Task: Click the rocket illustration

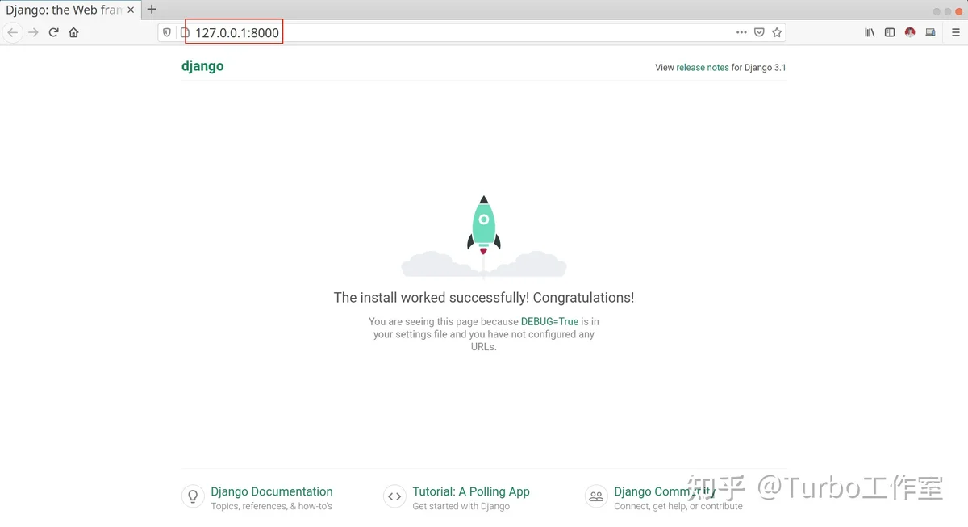Action: point(484,236)
